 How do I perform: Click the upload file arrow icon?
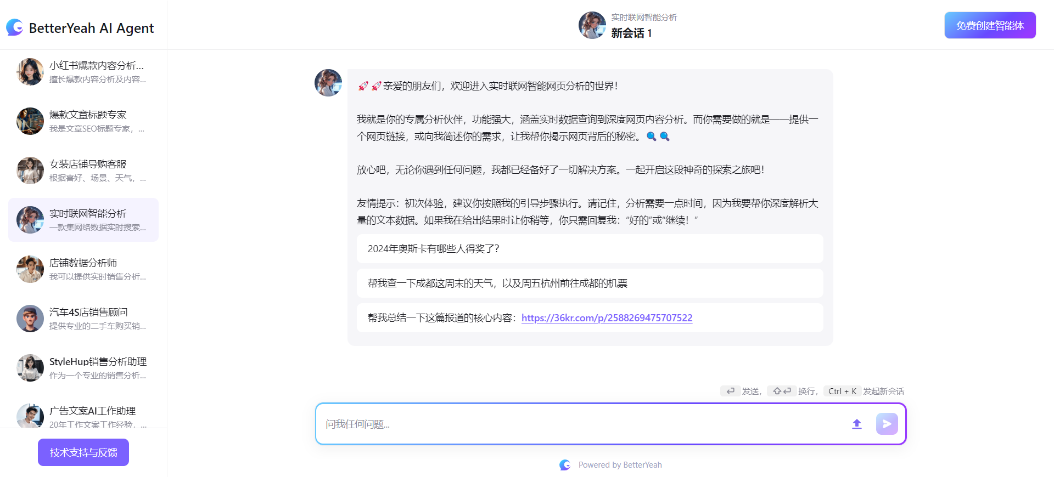click(857, 424)
